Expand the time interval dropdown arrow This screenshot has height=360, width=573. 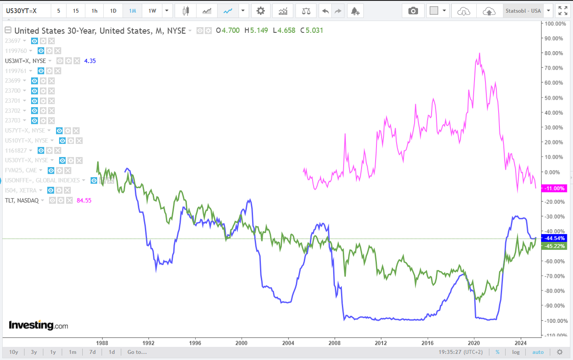coord(167,11)
